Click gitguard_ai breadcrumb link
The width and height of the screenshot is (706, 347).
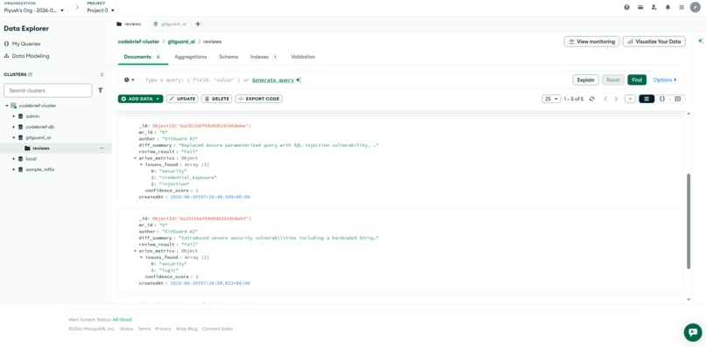click(x=181, y=41)
